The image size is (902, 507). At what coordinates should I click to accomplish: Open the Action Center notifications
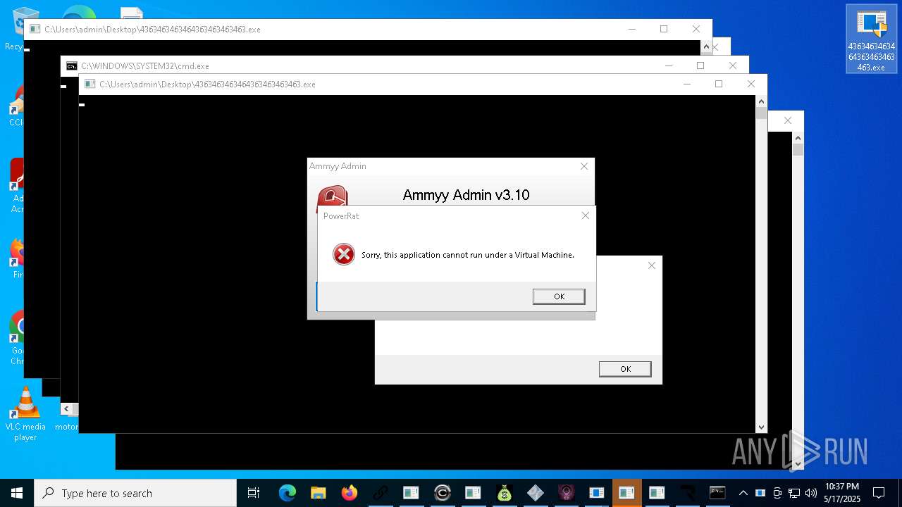point(879,493)
